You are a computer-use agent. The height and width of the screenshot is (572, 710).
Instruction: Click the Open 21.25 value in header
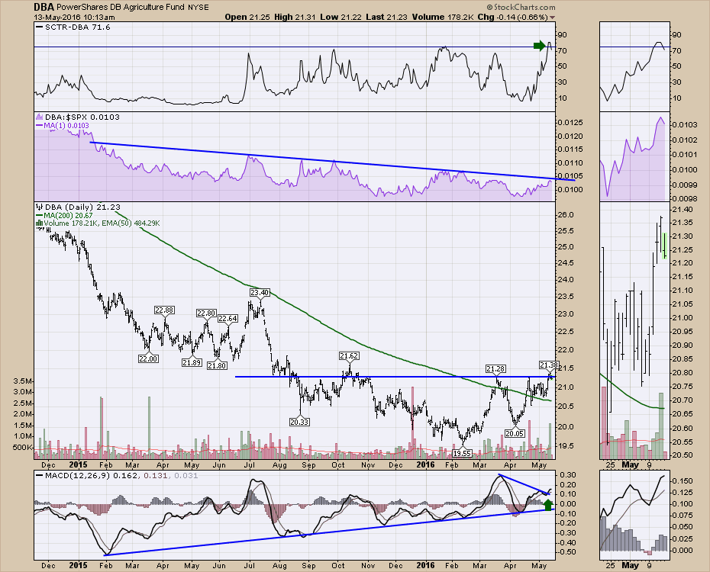247,18
